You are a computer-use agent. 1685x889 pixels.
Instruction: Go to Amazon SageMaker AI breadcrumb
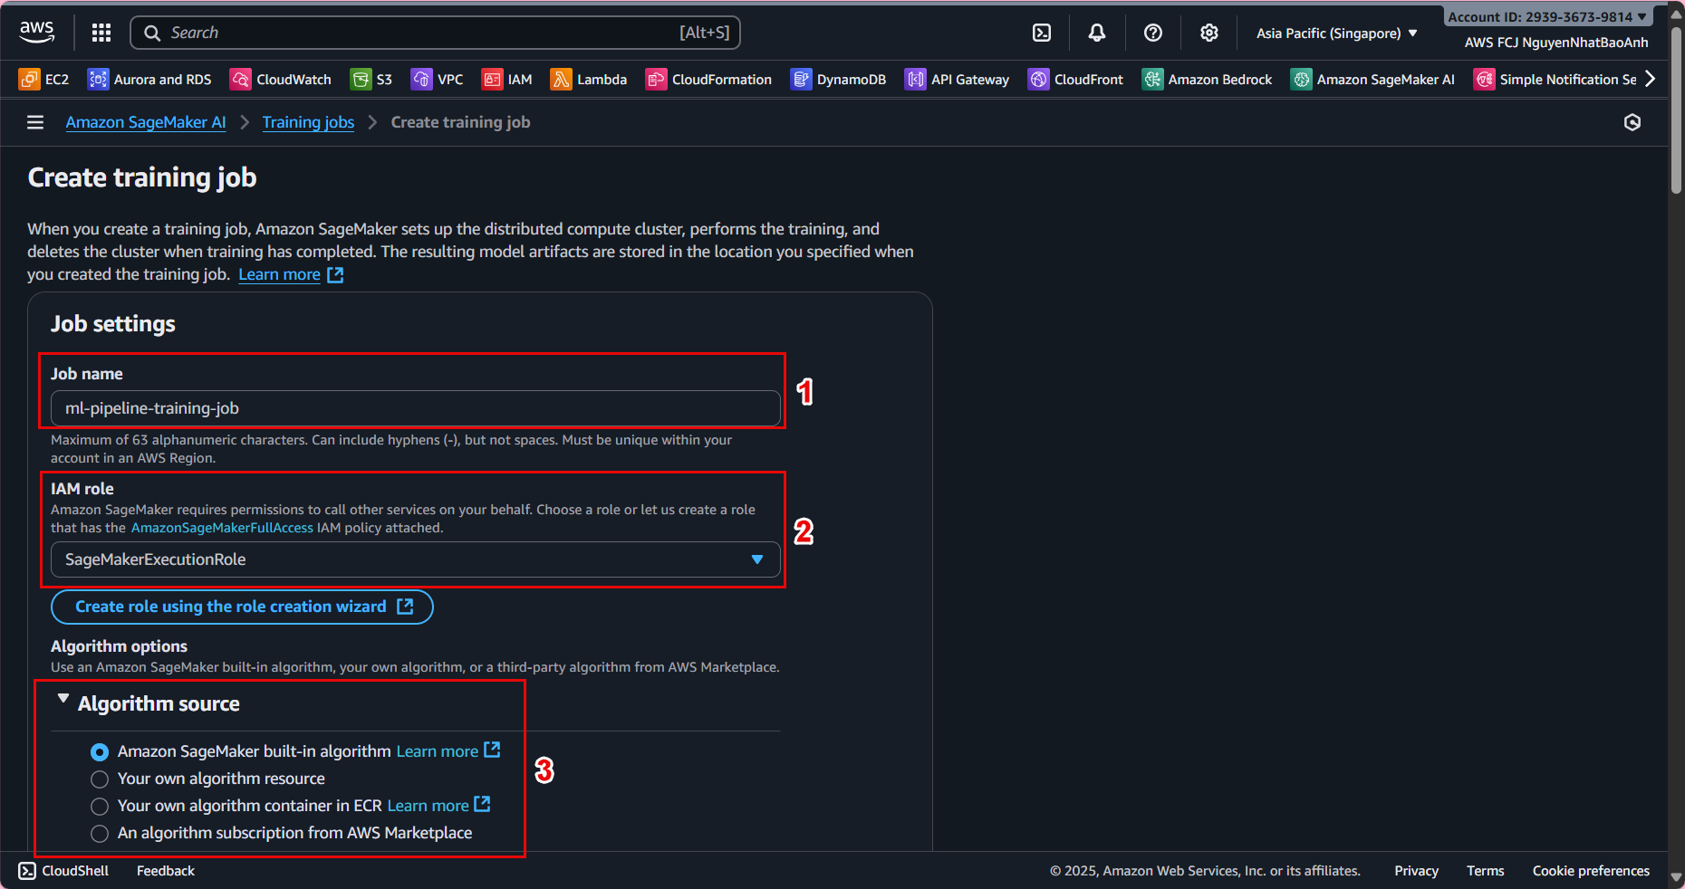(x=146, y=122)
